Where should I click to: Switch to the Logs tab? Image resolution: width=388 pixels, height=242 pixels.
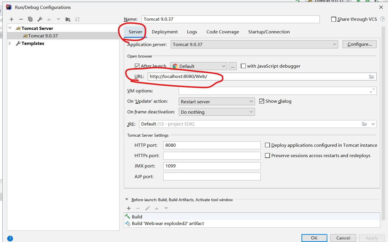[192, 32]
